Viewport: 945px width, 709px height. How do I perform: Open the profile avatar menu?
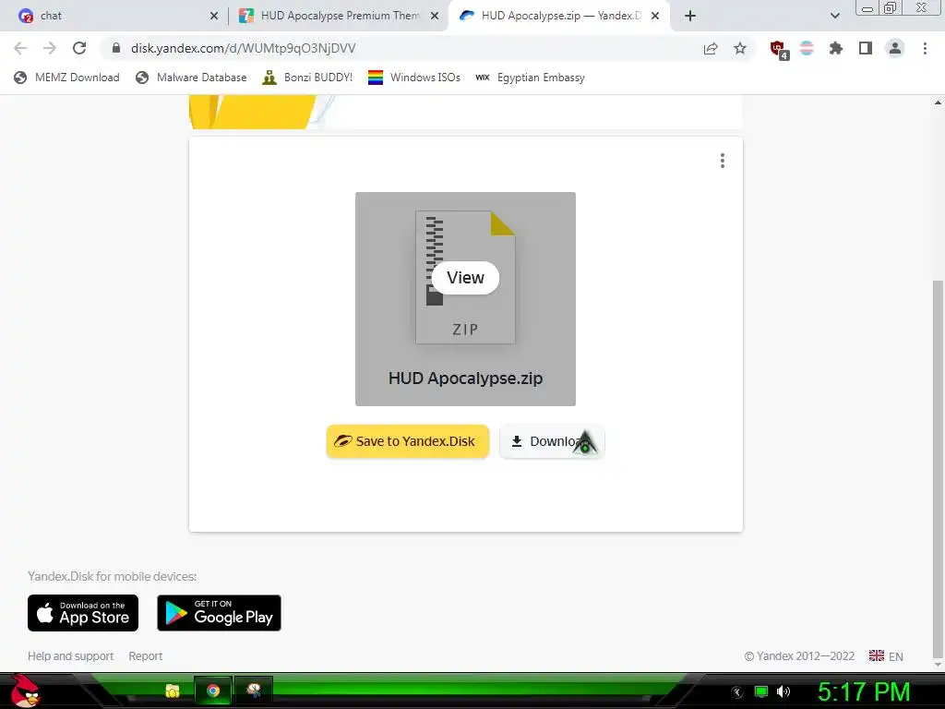coord(895,48)
